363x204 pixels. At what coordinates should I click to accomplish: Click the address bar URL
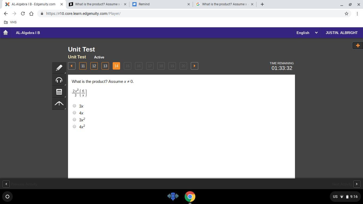click(83, 14)
